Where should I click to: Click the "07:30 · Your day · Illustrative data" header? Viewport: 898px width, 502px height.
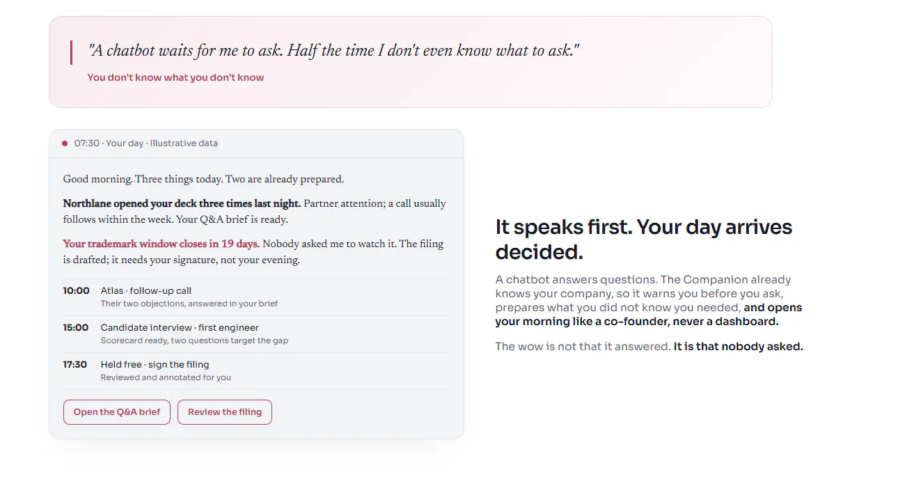click(146, 143)
